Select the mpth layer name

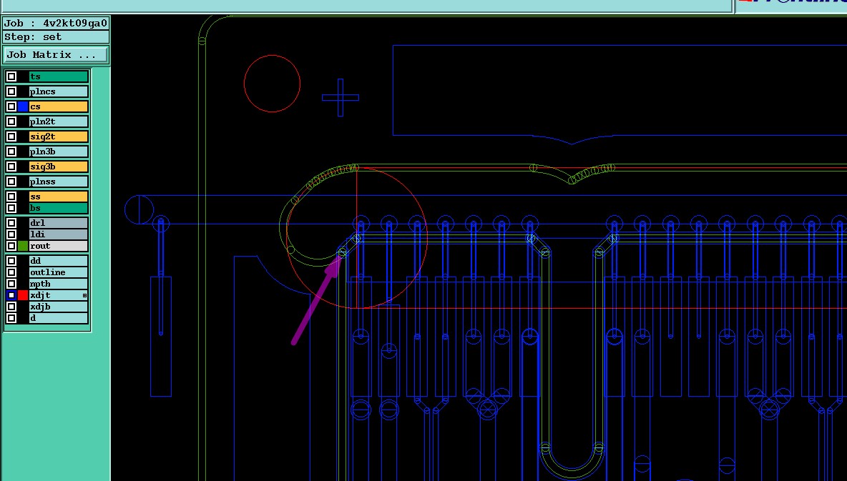(59, 284)
